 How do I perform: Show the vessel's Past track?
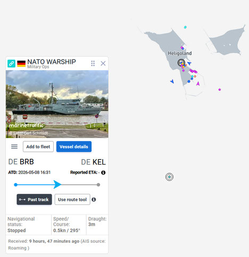coord(34,200)
